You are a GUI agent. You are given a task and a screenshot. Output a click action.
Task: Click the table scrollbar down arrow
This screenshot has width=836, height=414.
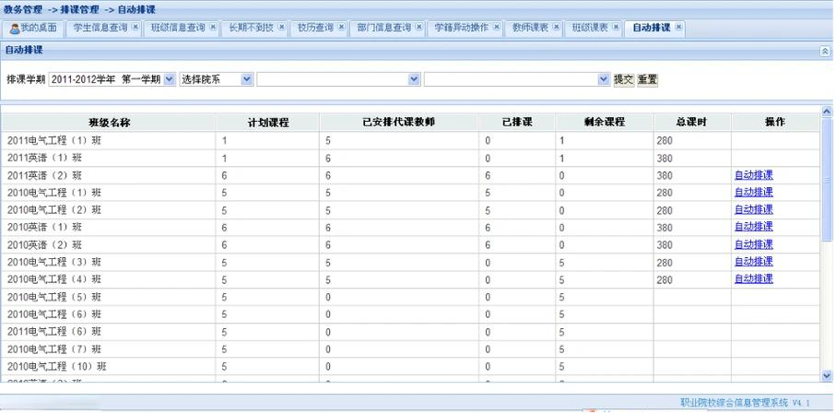click(827, 375)
